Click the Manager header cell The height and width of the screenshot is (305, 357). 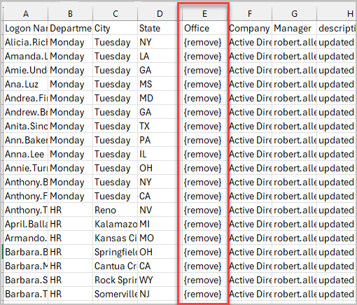click(x=294, y=28)
